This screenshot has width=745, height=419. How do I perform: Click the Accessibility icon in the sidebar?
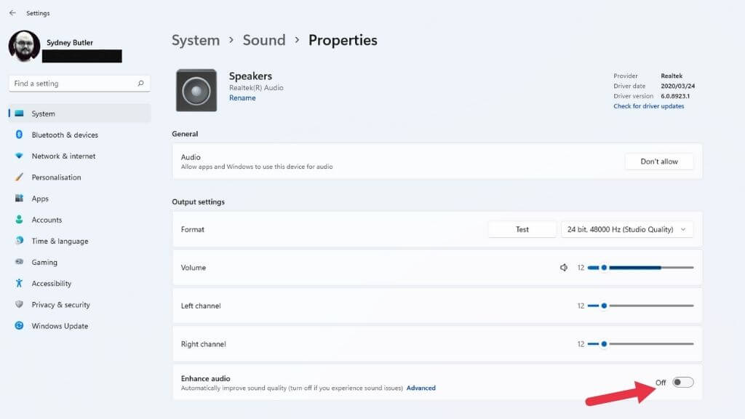click(19, 284)
